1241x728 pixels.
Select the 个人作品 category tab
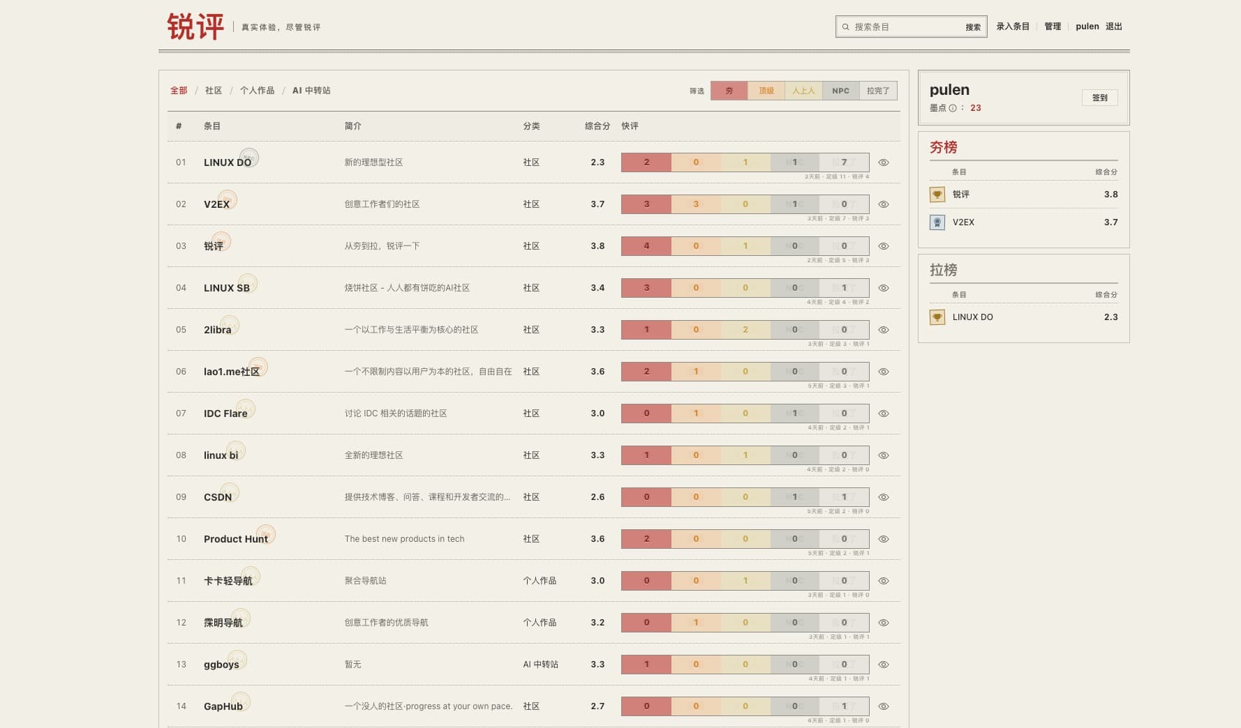pos(257,91)
